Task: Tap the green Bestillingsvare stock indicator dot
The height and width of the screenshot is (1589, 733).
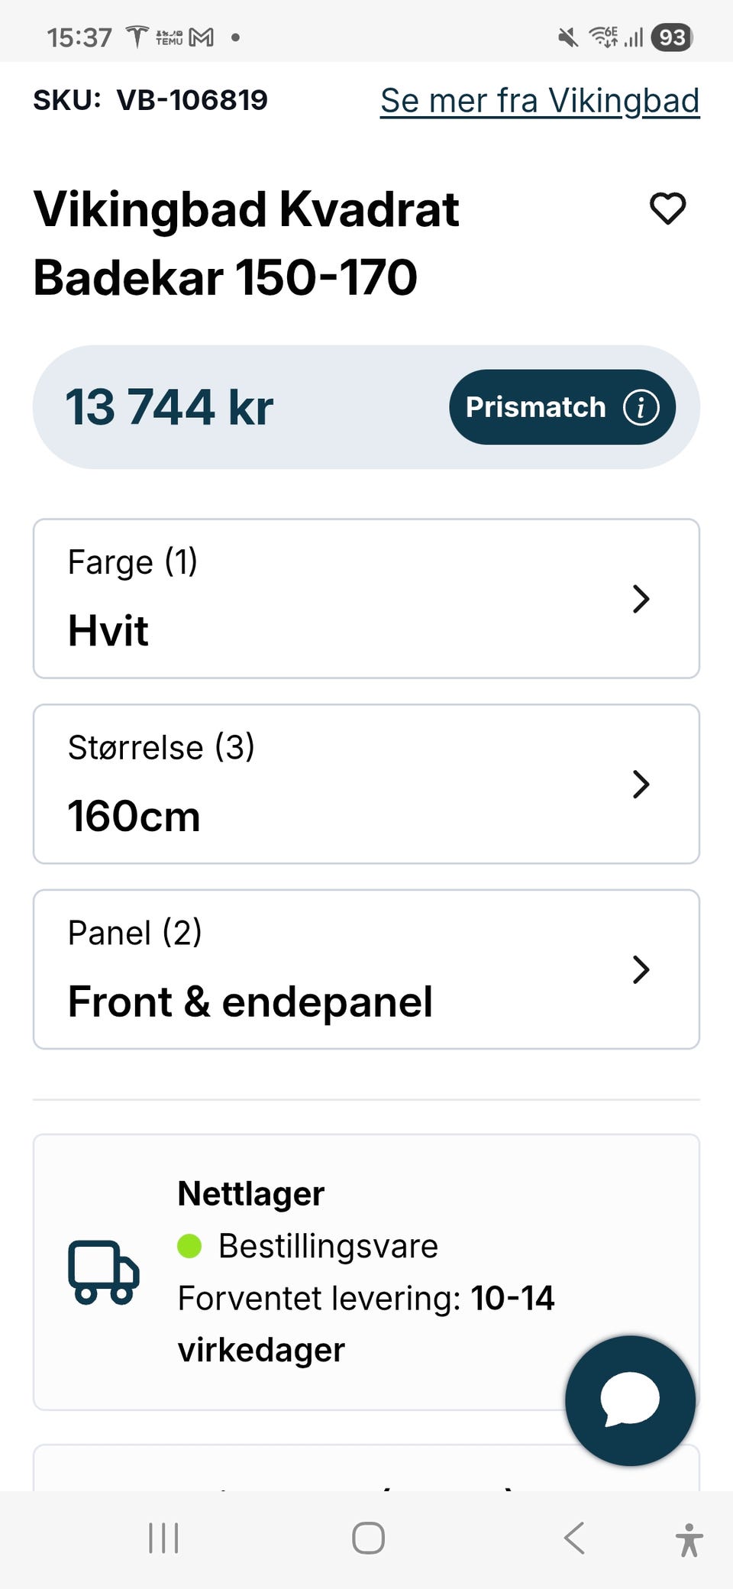Action: (189, 1246)
